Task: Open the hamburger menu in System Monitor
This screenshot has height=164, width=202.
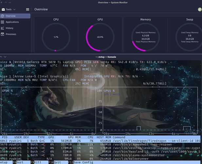Action: tap(28, 10)
